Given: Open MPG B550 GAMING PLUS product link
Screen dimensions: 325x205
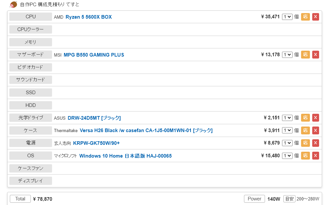Looking at the screenshot, I should (x=94, y=55).
